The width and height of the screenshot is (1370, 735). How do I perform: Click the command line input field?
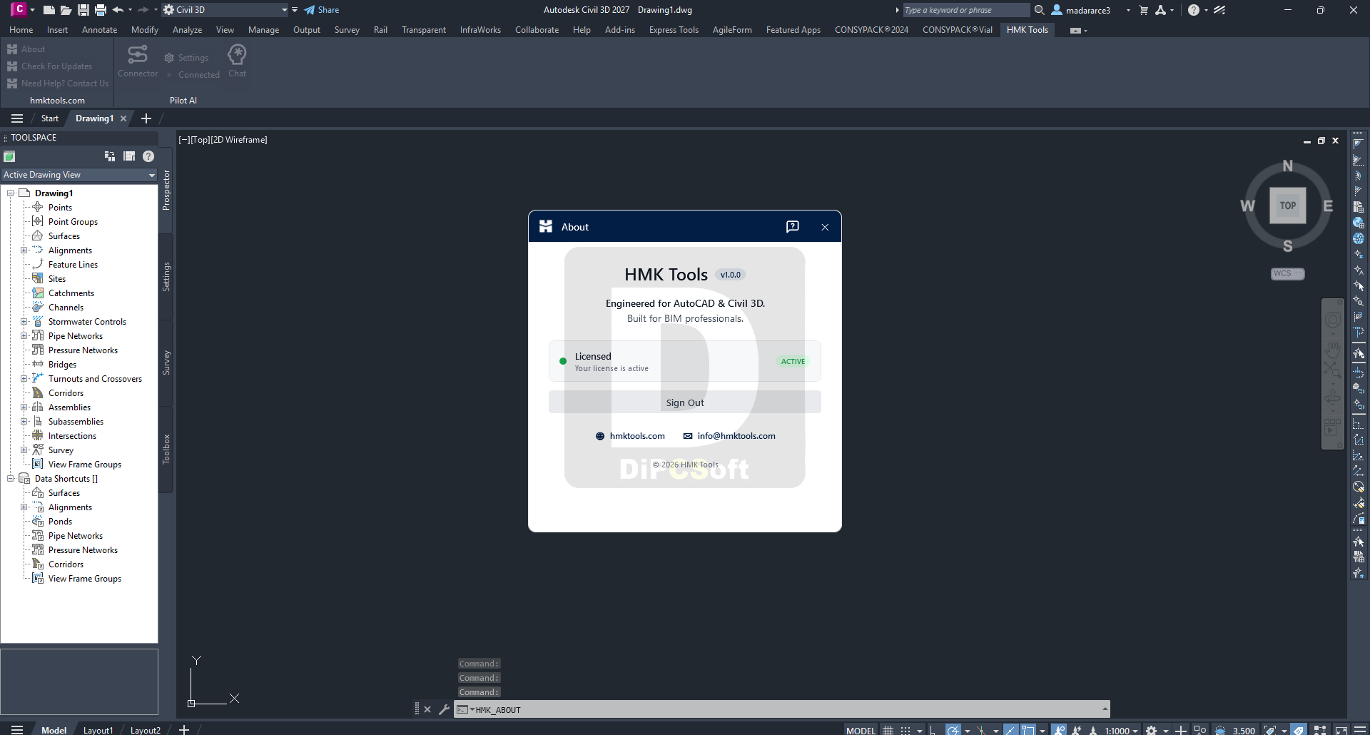click(782, 709)
